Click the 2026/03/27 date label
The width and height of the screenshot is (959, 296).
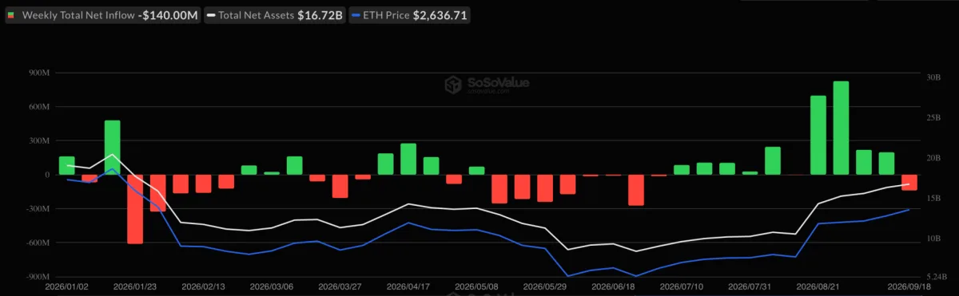340,286
